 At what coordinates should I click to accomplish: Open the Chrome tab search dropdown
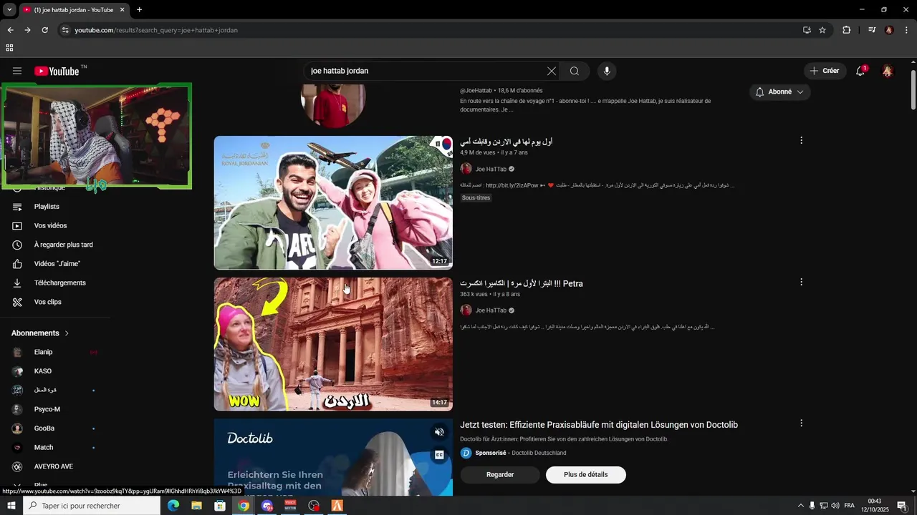click(x=9, y=10)
